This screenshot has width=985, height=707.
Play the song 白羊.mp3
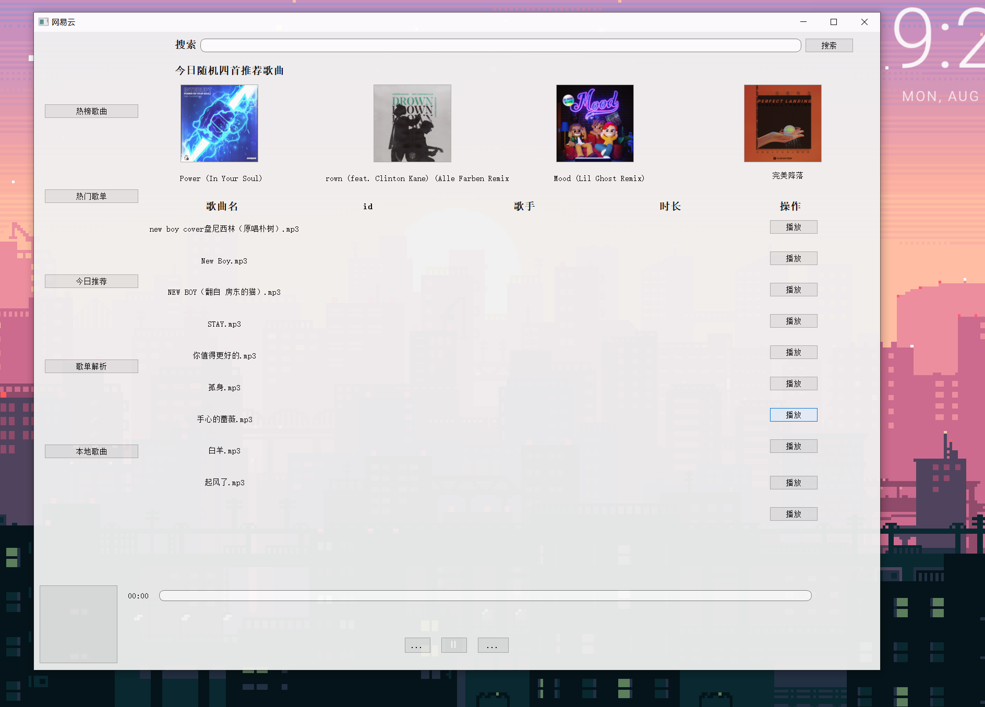(793, 446)
